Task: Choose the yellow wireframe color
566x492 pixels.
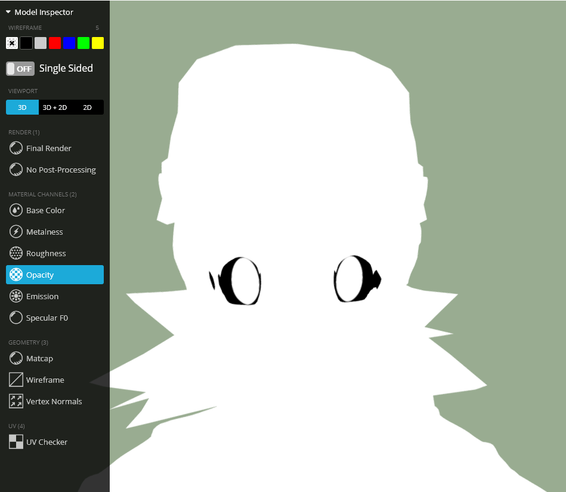Action: [x=98, y=43]
